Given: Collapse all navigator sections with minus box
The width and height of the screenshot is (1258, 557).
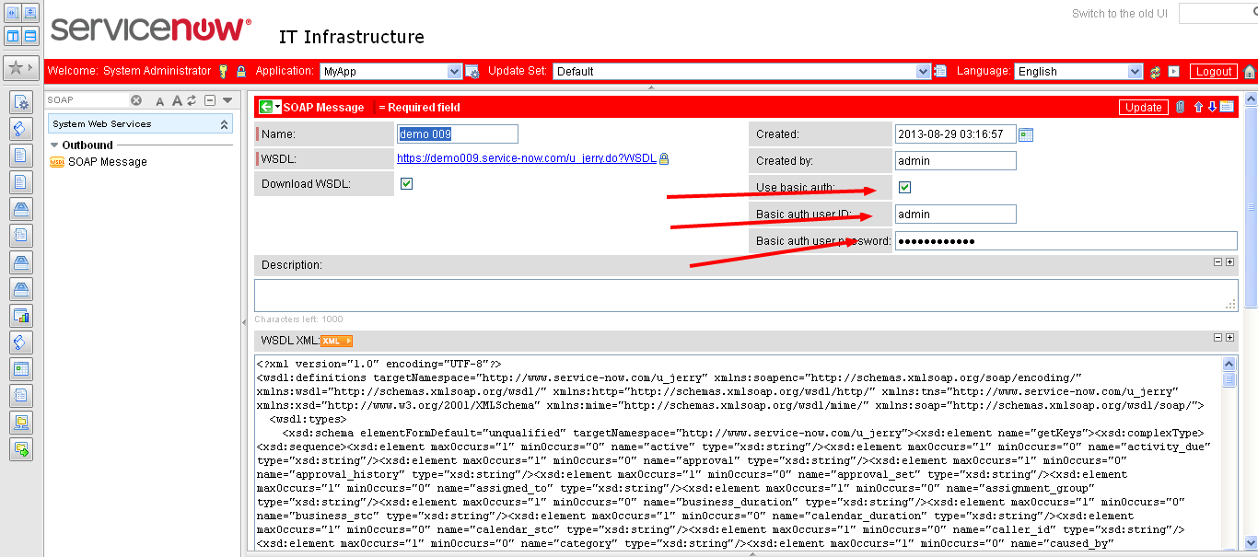Looking at the screenshot, I should coord(210,100).
